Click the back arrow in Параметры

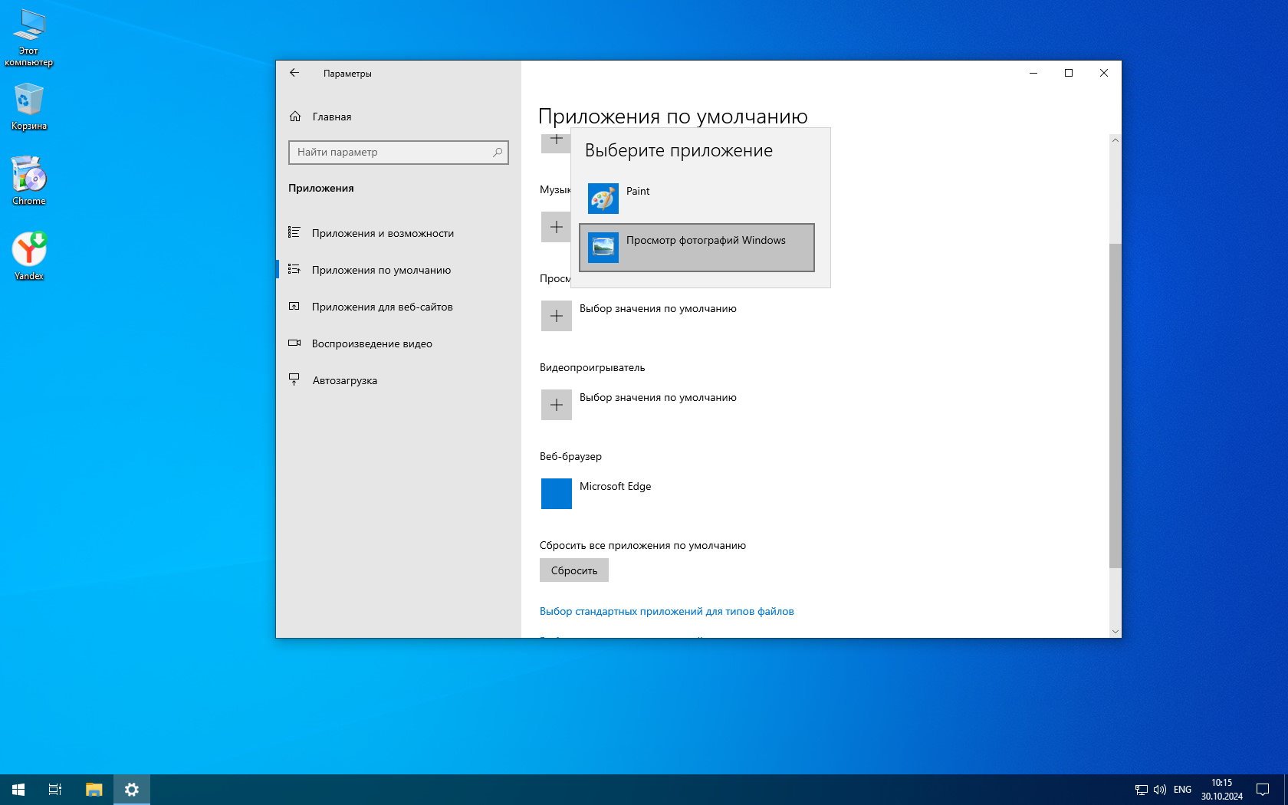[294, 73]
